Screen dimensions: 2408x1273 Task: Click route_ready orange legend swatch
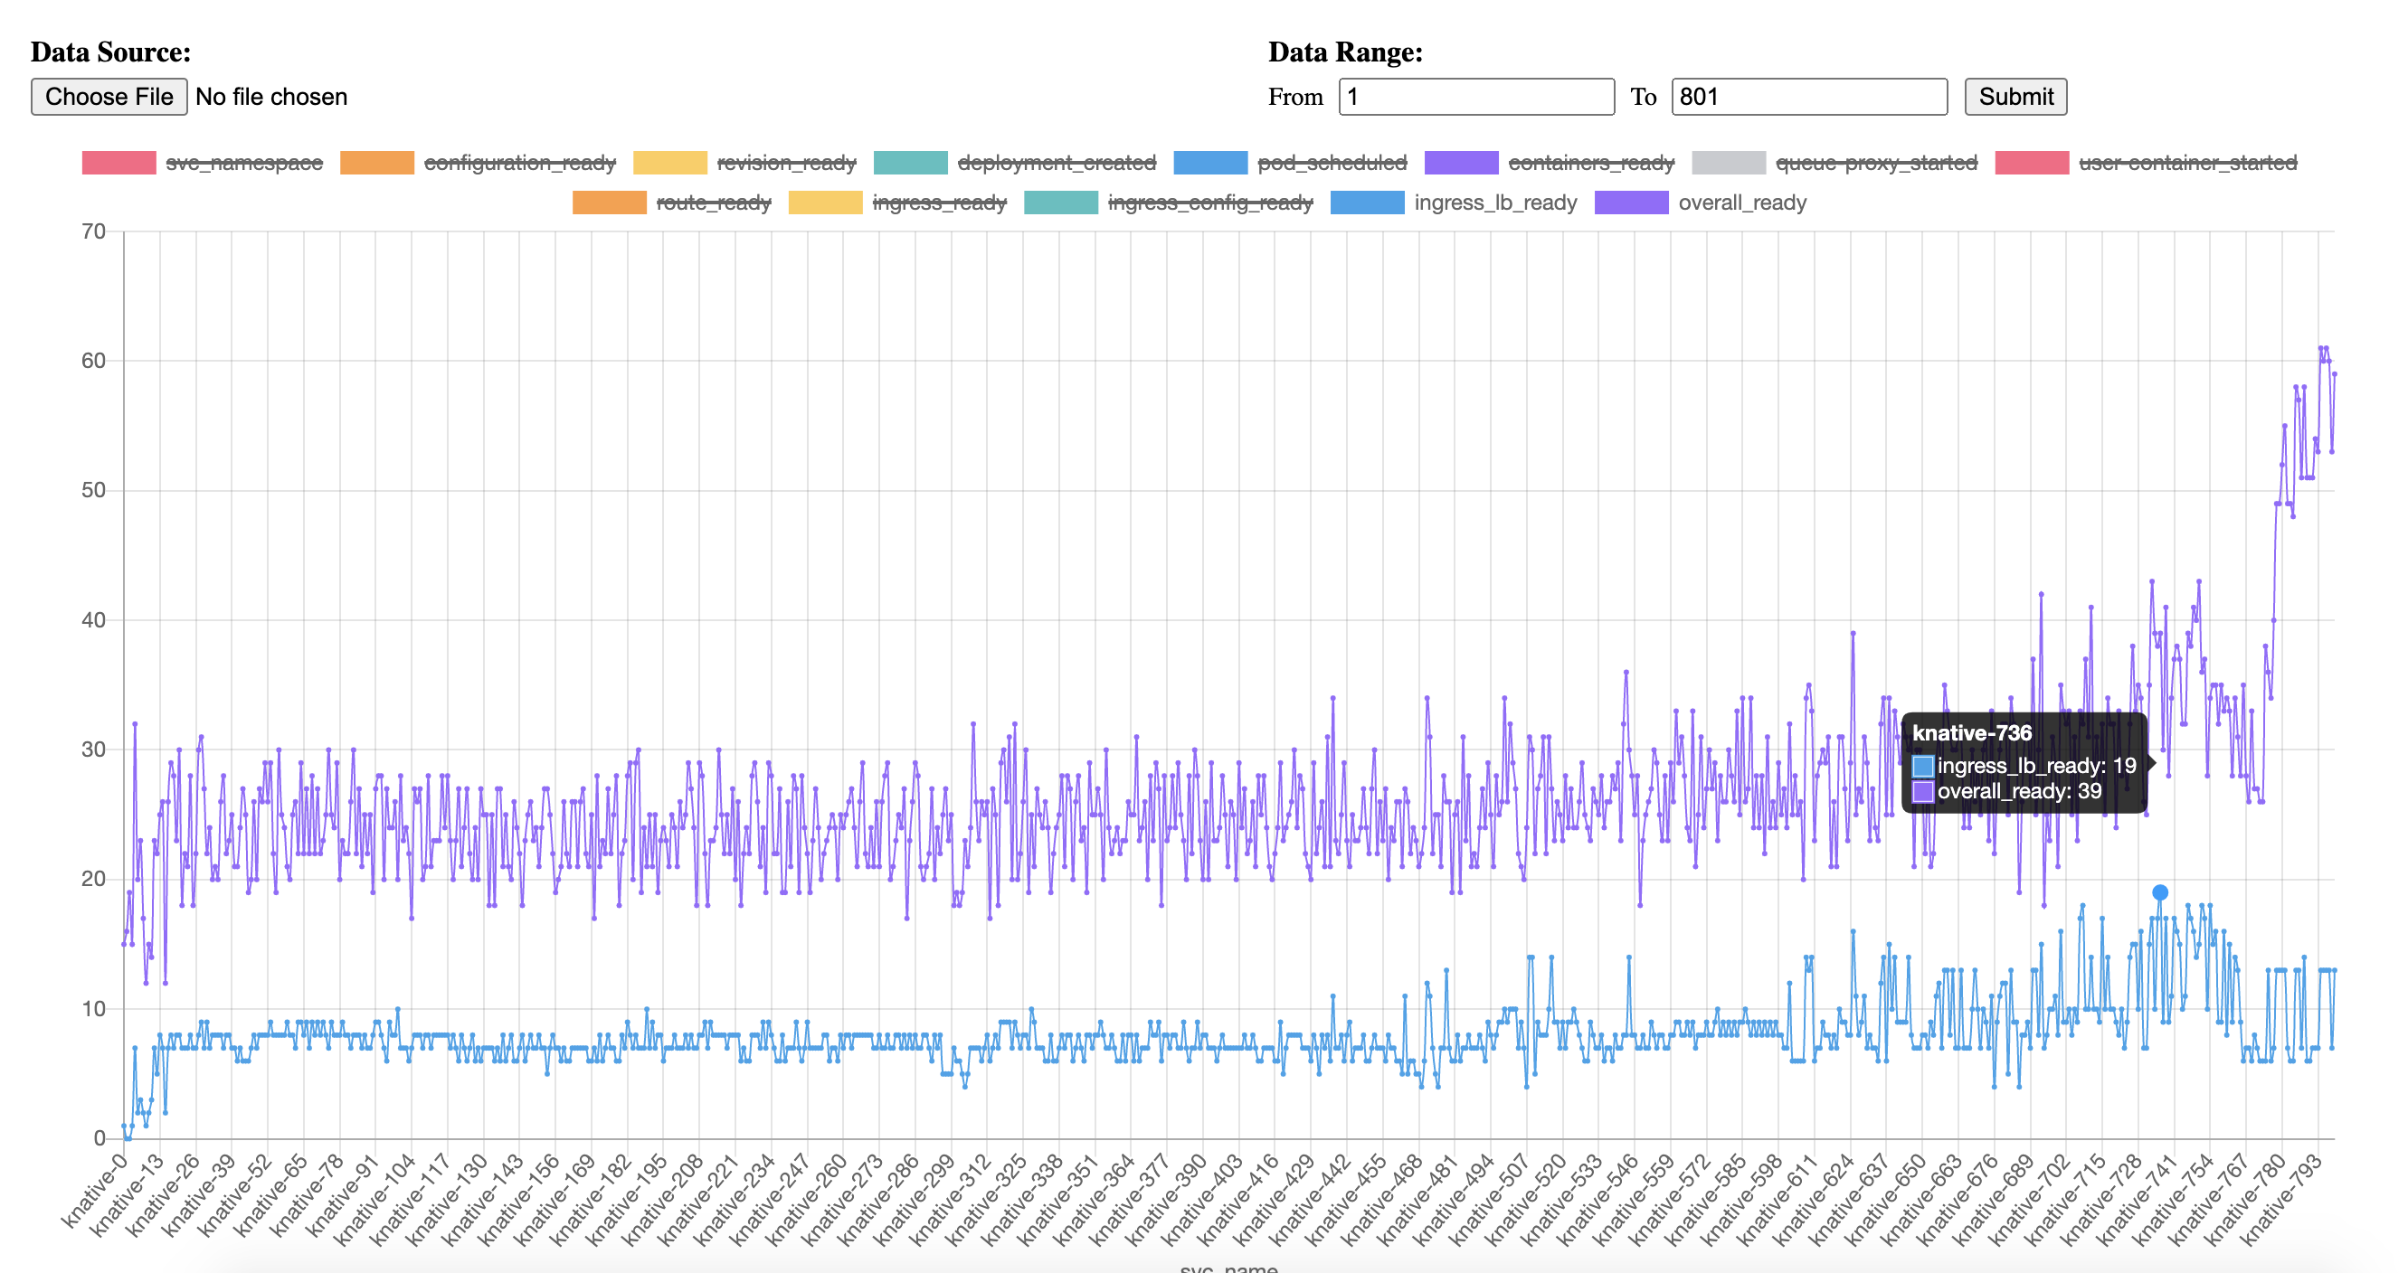pos(609,203)
